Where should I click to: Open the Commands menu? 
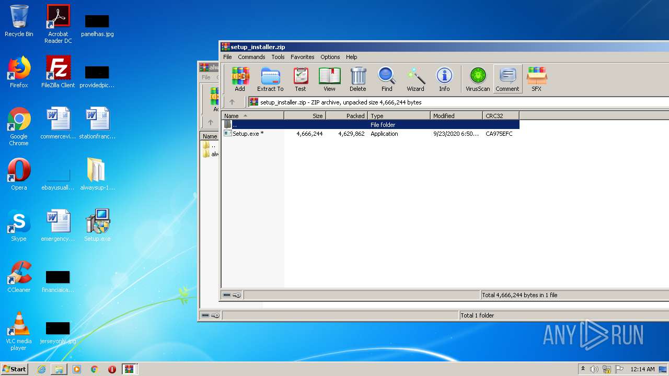(x=251, y=57)
